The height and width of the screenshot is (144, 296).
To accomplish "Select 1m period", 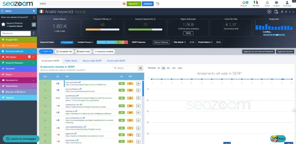I will coord(159,68).
